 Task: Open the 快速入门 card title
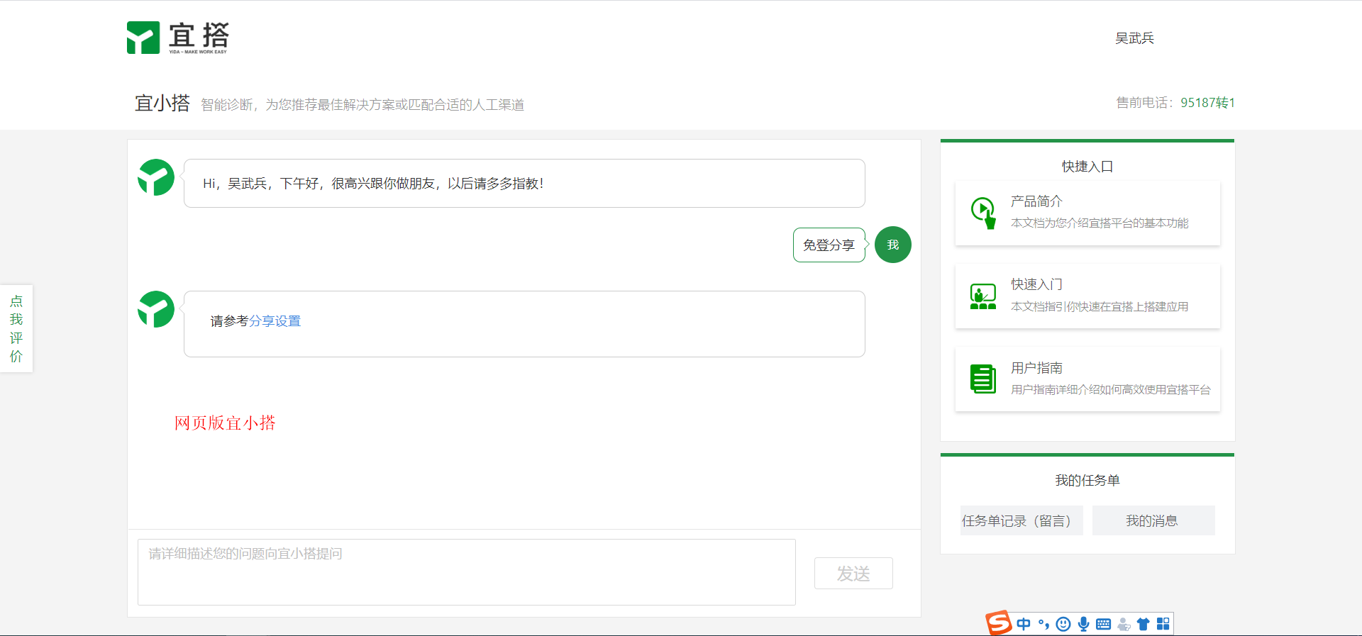(1036, 284)
